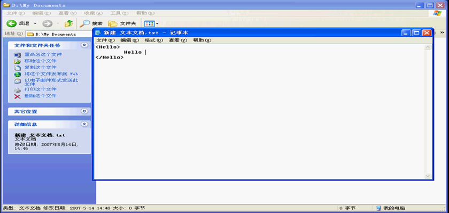Click the Views icon in Explorer toolbar
Image resolution: width=449 pixels, height=213 pixels.
point(149,23)
